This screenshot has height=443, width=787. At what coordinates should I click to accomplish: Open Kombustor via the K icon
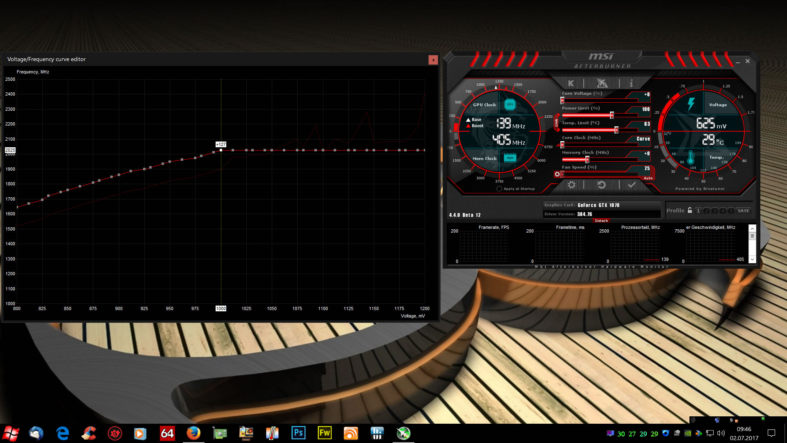pos(571,83)
